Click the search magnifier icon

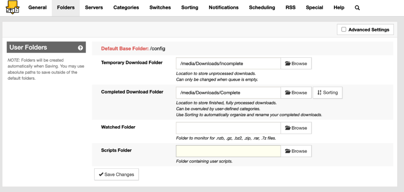(357, 8)
